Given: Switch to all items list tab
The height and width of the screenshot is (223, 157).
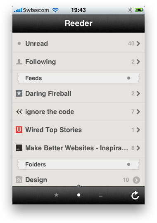Looking at the screenshot, I should click(101, 195).
